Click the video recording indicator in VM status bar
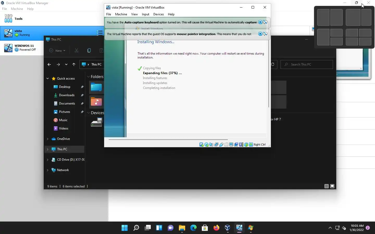 pyautogui.click(x=236, y=145)
